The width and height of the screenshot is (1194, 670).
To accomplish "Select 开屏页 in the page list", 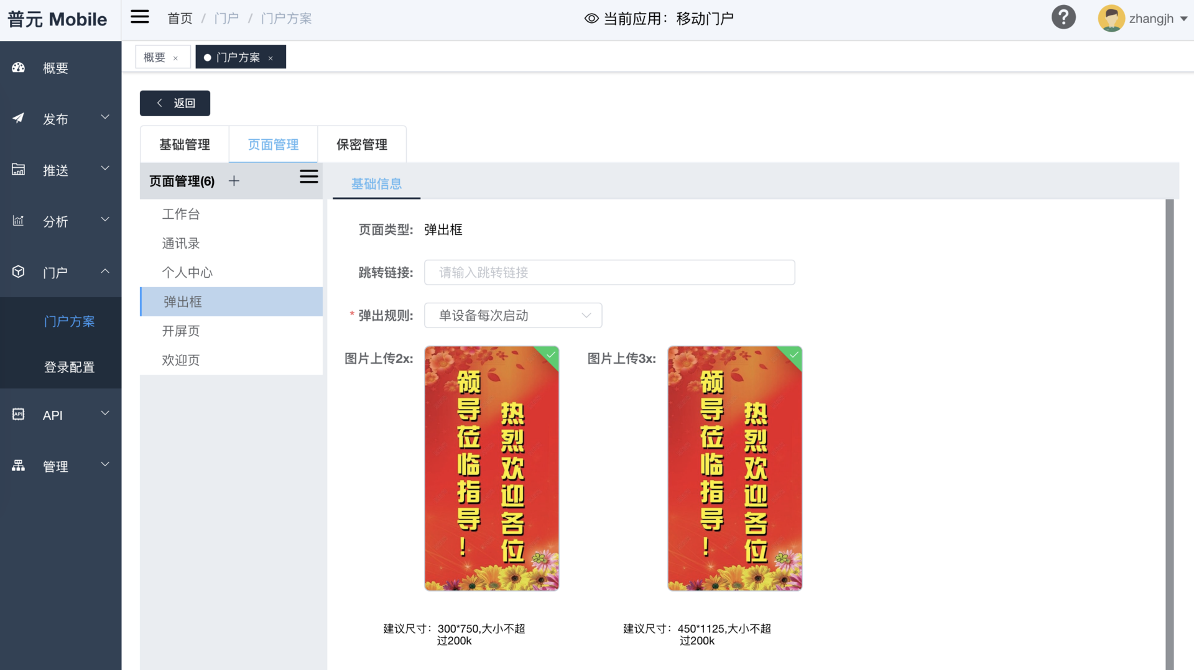I will pos(181,331).
